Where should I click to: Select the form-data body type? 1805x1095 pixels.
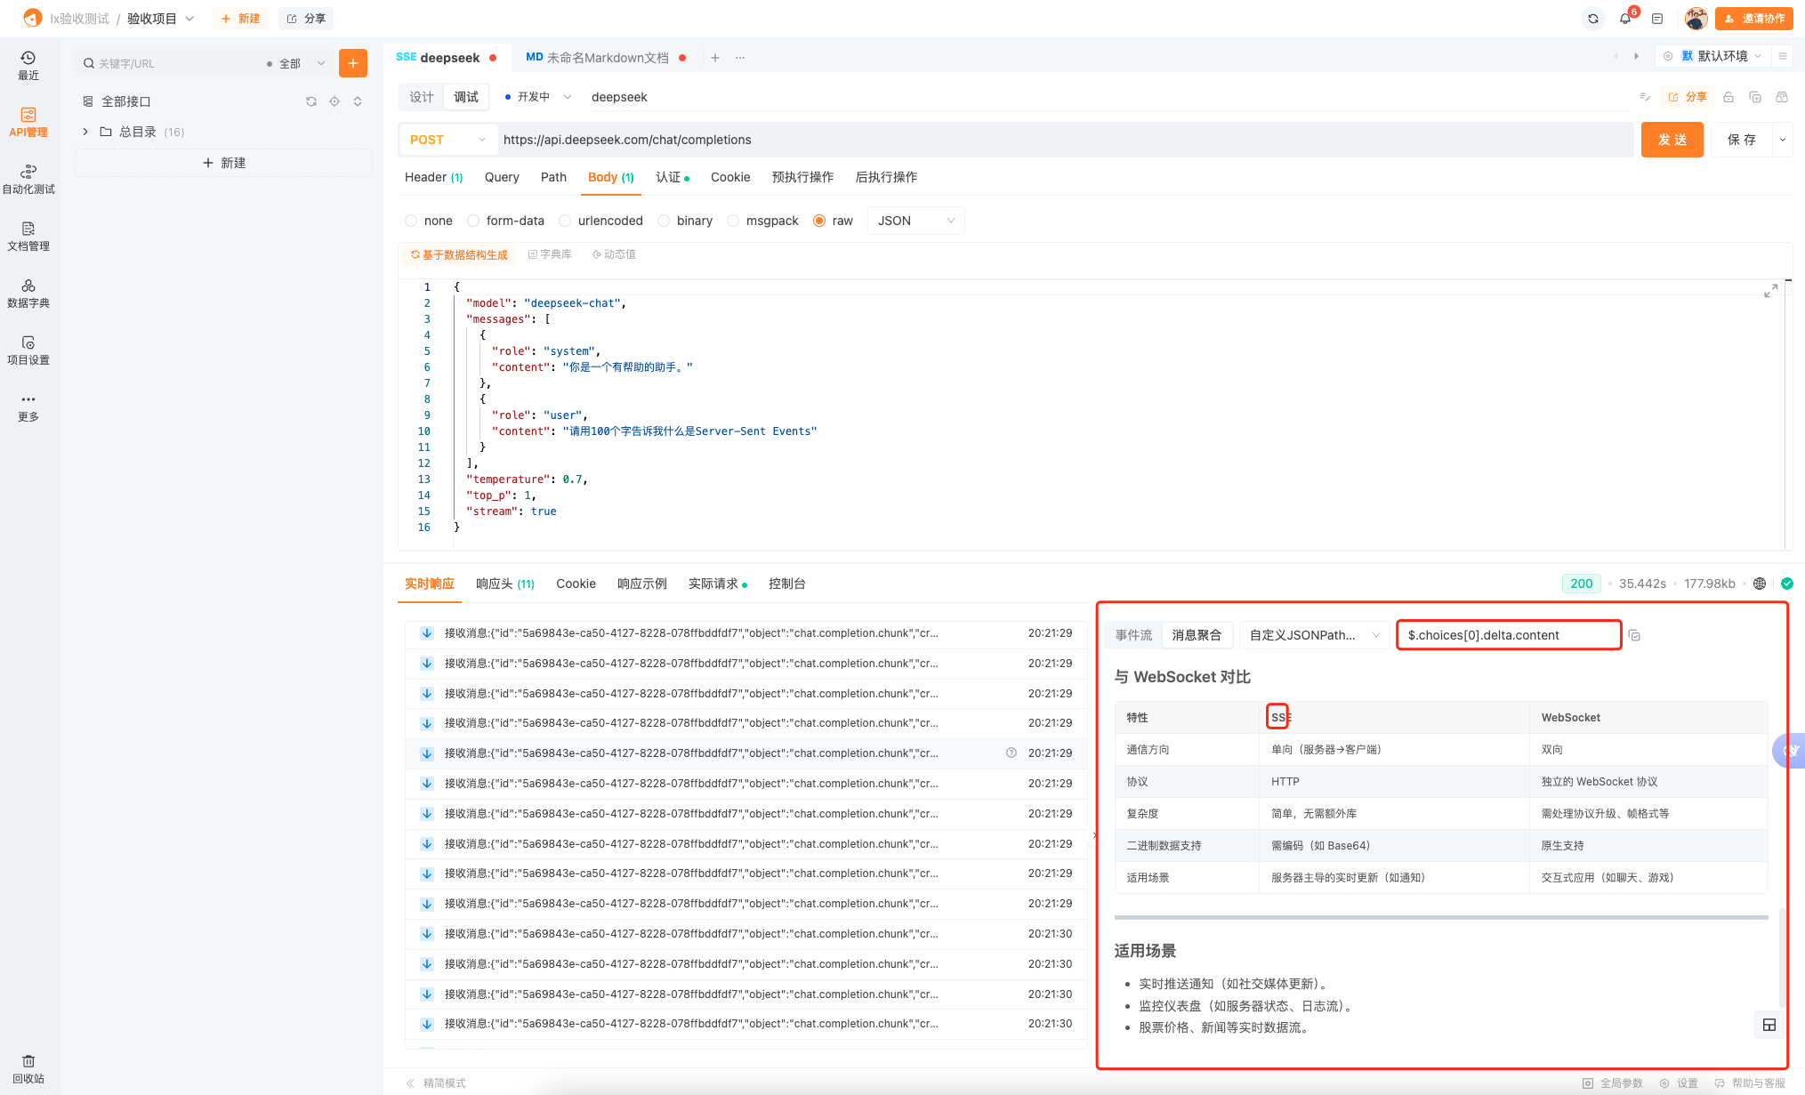505,221
